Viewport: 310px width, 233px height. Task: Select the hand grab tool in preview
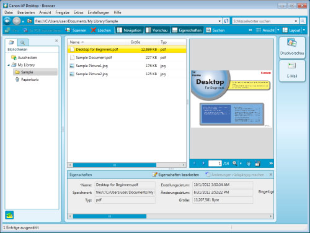click(x=249, y=163)
